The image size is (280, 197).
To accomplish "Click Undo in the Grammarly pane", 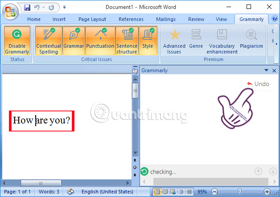I will 258,84.
